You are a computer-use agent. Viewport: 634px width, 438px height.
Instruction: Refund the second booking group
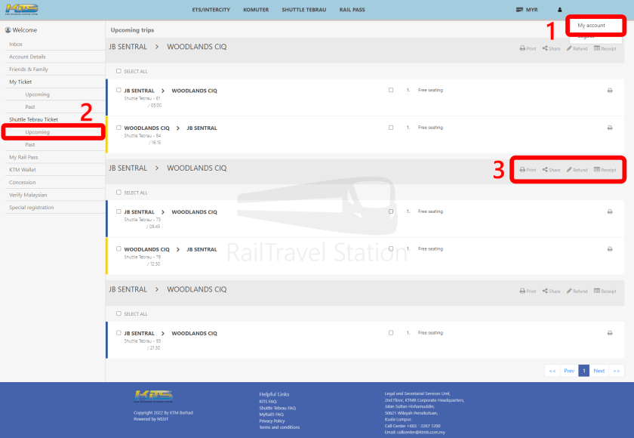click(x=577, y=170)
